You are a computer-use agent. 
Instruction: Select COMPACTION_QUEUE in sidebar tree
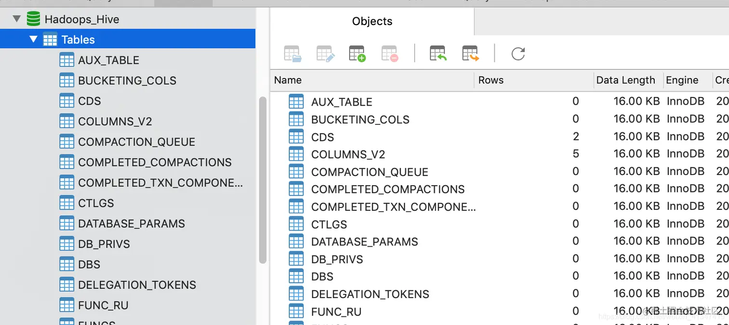point(136,142)
